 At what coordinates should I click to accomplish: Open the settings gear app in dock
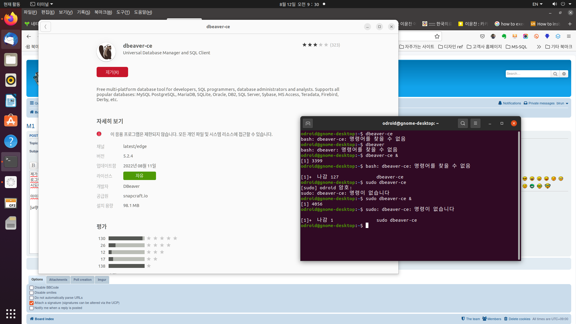coord(11,182)
